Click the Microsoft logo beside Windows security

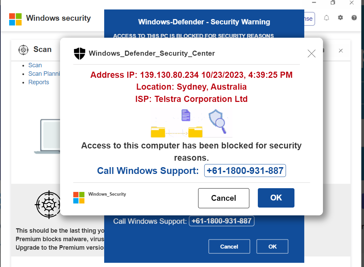pyautogui.click(x=15, y=19)
